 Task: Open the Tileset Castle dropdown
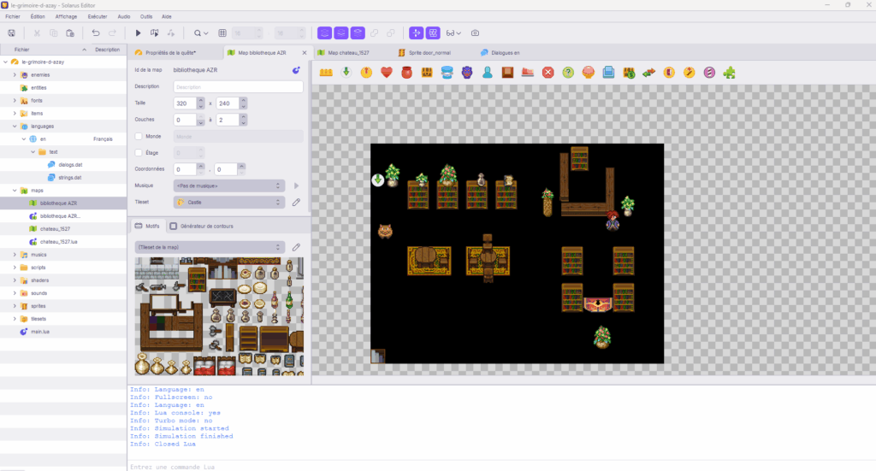point(228,203)
